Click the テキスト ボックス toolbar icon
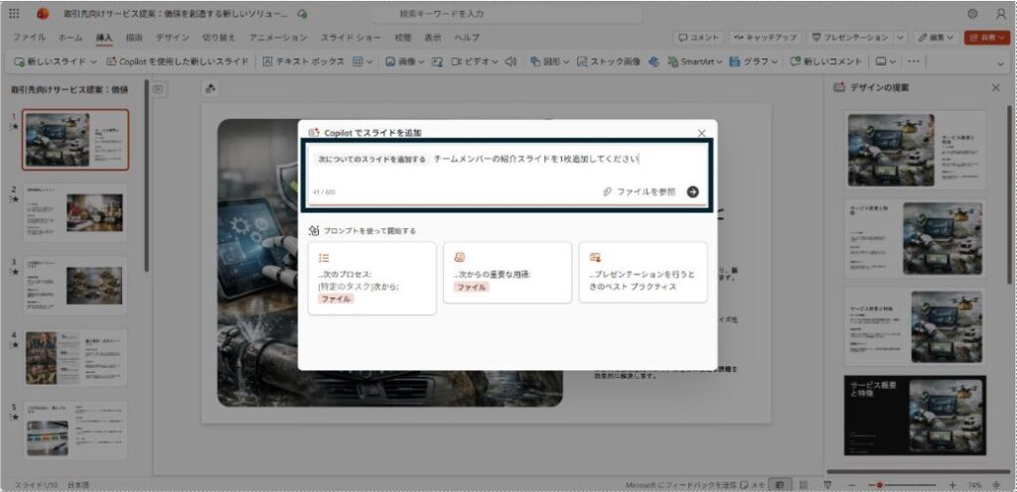This screenshot has width=1017, height=492. (302, 61)
